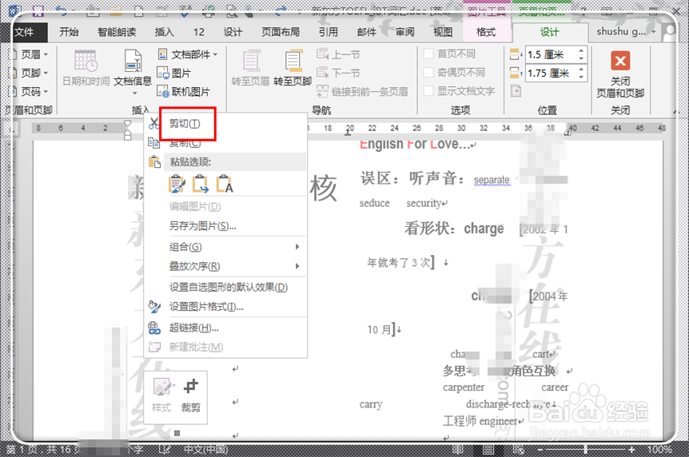Open the File (文件) tab
The height and width of the screenshot is (457, 689).
(x=24, y=32)
